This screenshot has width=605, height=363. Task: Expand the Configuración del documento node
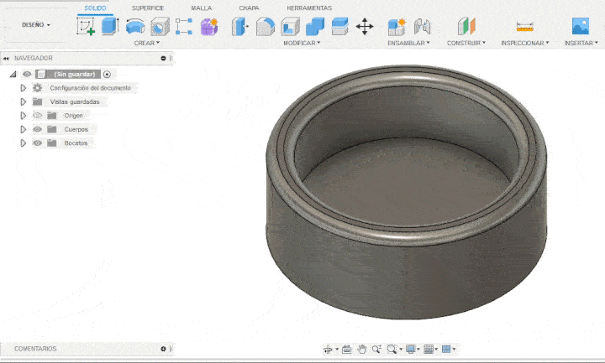(x=24, y=88)
